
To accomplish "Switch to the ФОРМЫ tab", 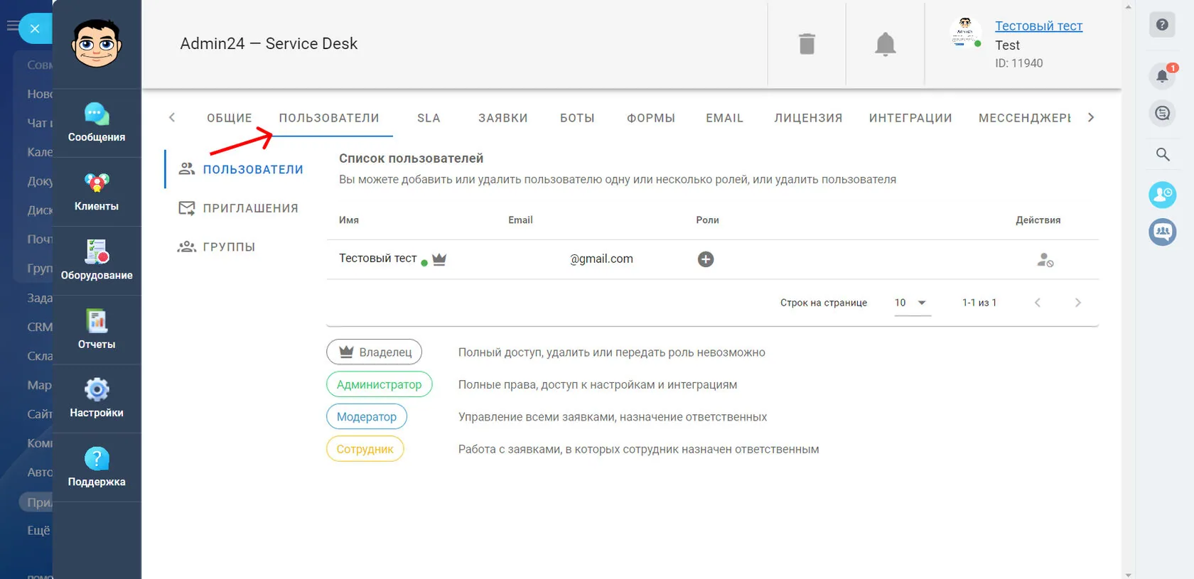I will coord(651,118).
